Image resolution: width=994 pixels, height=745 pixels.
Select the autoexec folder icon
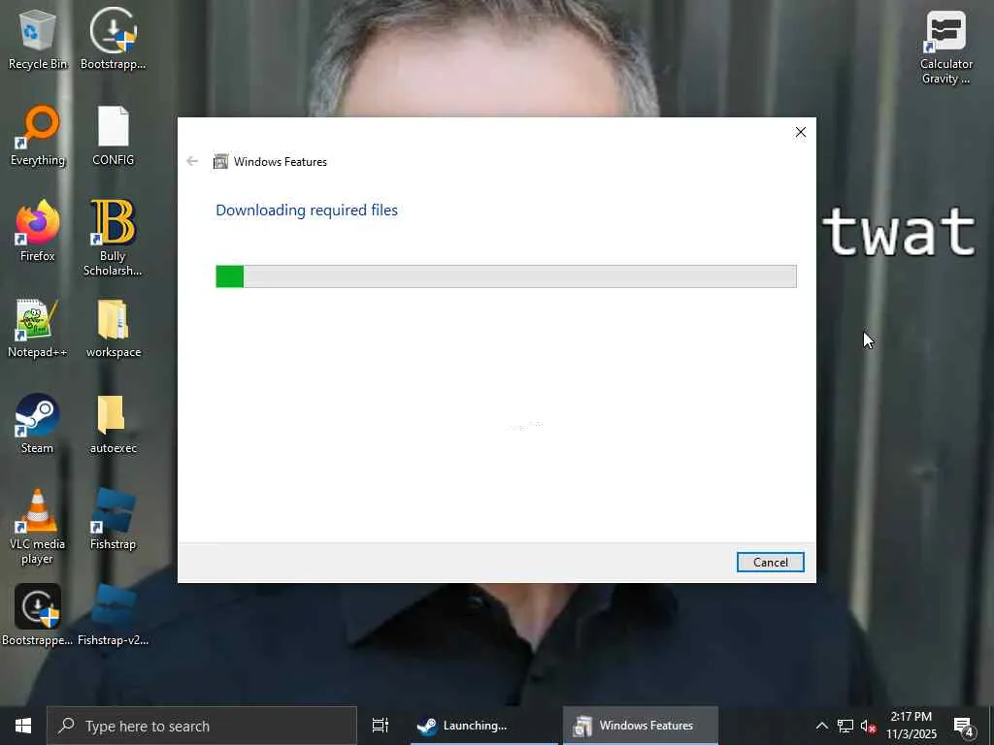pyautogui.click(x=113, y=424)
